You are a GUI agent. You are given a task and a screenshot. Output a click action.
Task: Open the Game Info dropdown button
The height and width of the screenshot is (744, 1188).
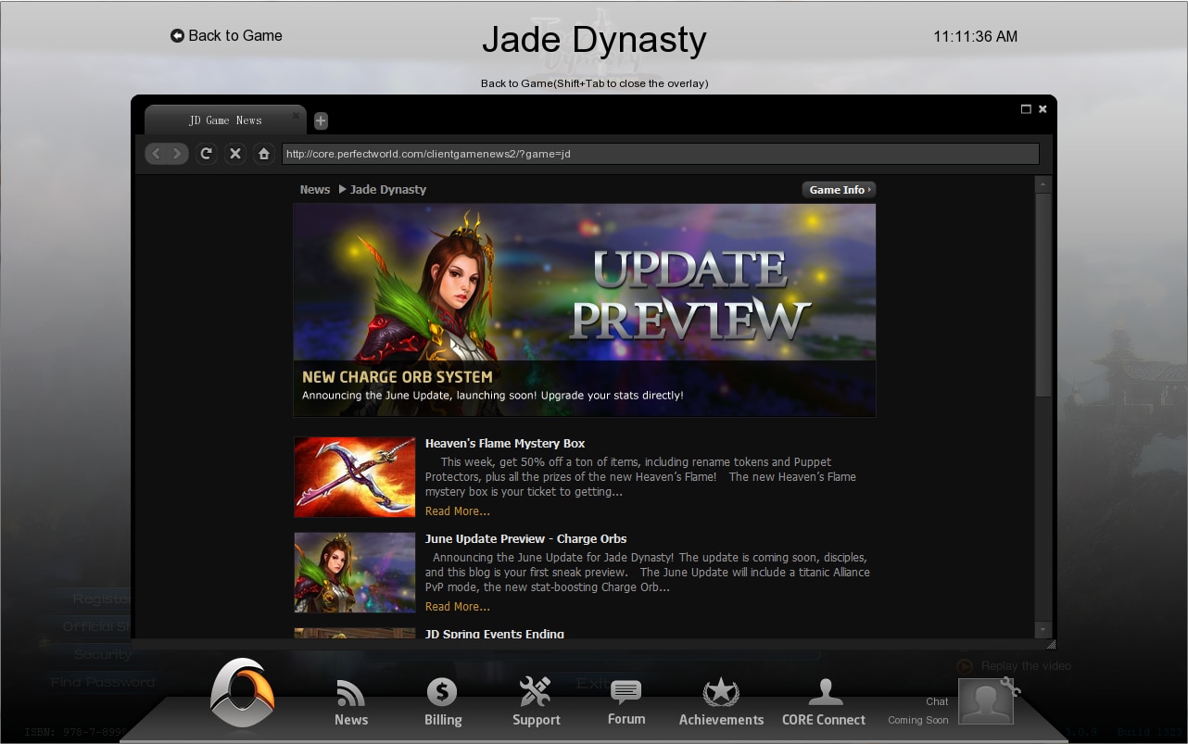[x=839, y=190]
